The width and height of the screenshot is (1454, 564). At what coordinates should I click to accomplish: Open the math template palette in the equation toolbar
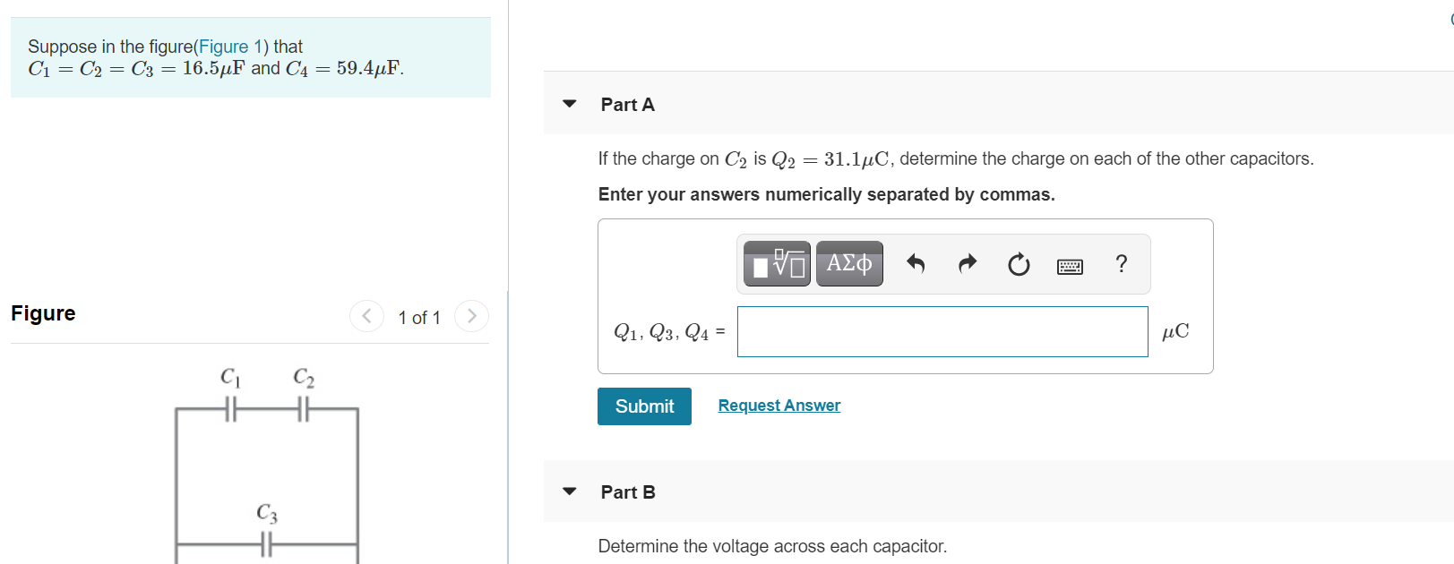click(x=776, y=263)
